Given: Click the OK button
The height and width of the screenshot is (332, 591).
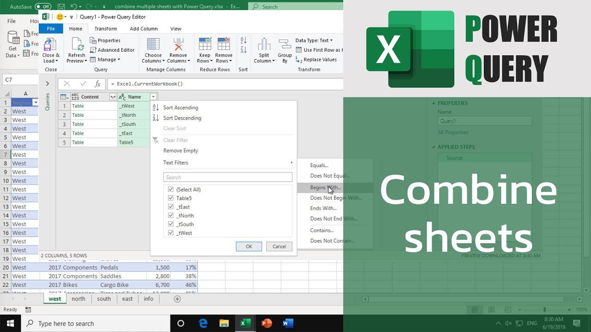Looking at the screenshot, I should coord(249,246).
